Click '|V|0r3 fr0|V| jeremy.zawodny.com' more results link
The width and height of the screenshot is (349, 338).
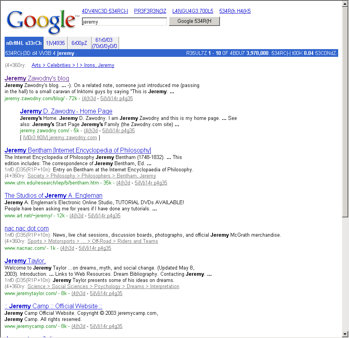(60, 138)
